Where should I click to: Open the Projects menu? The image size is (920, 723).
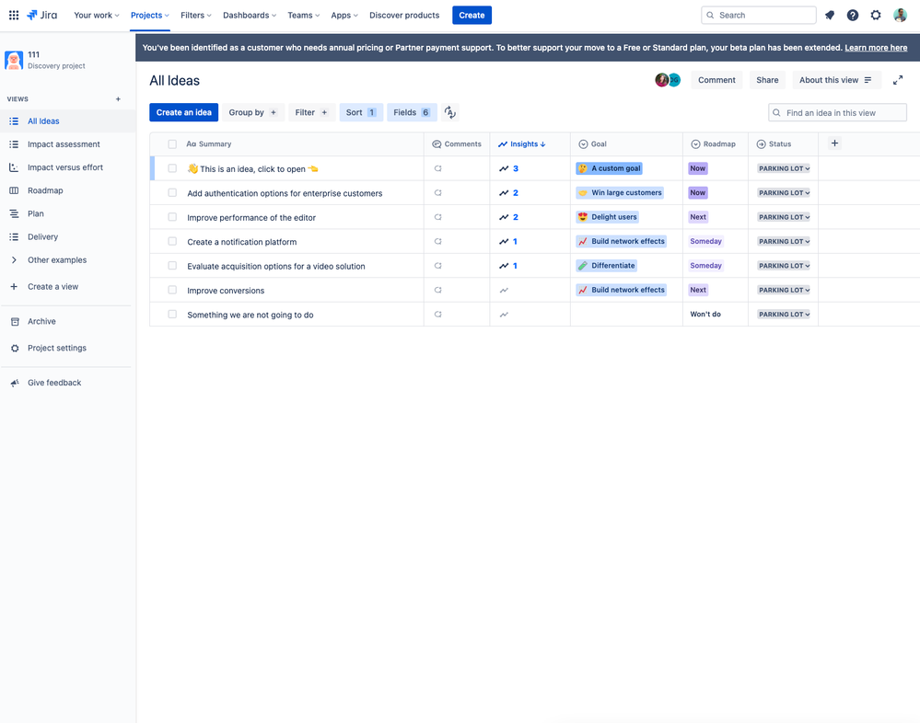click(x=149, y=16)
